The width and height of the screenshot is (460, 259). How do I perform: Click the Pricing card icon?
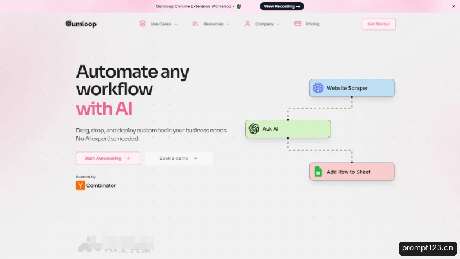click(298, 24)
